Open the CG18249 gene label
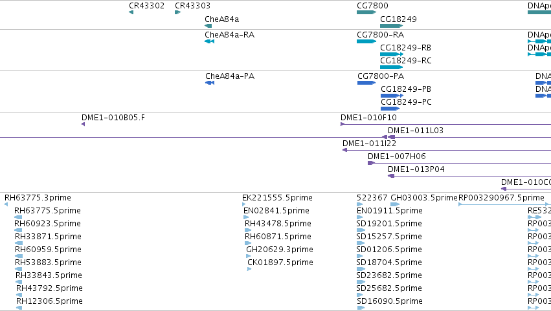The height and width of the screenshot is (311, 551). point(398,19)
